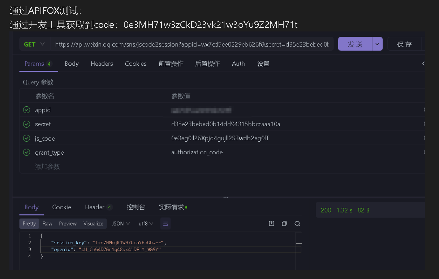
Task: Click the search response icon
Action: (x=297, y=224)
